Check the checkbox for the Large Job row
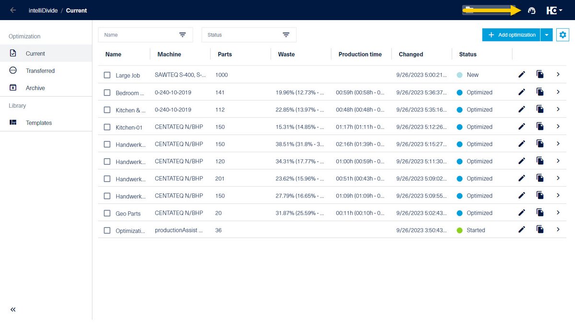 point(107,75)
